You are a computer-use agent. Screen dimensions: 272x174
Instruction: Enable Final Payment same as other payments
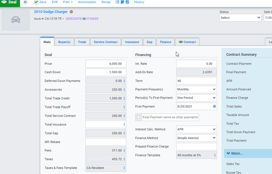tap(138, 117)
